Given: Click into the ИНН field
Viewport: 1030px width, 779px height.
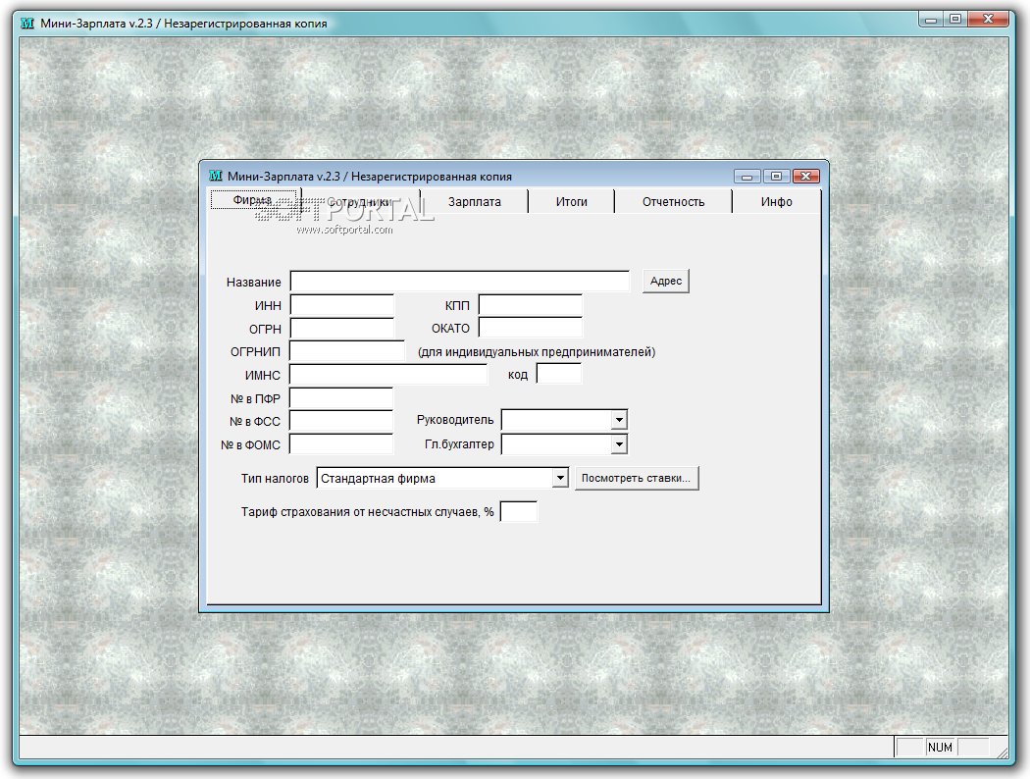Looking at the screenshot, I should pyautogui.click(x=342, y=305).
